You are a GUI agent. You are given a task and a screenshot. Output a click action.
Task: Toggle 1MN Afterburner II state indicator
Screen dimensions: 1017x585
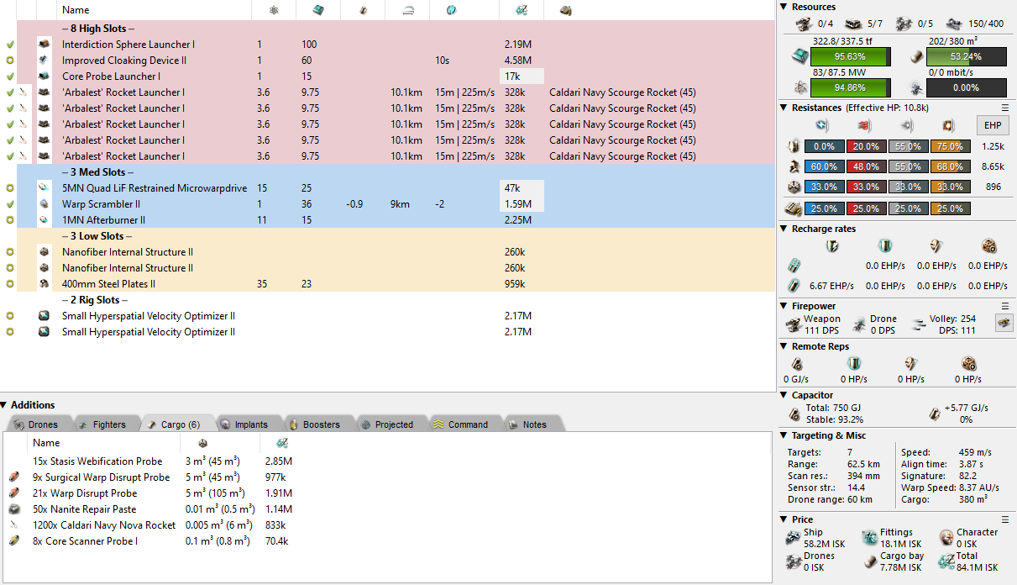(x=9, y=220)
